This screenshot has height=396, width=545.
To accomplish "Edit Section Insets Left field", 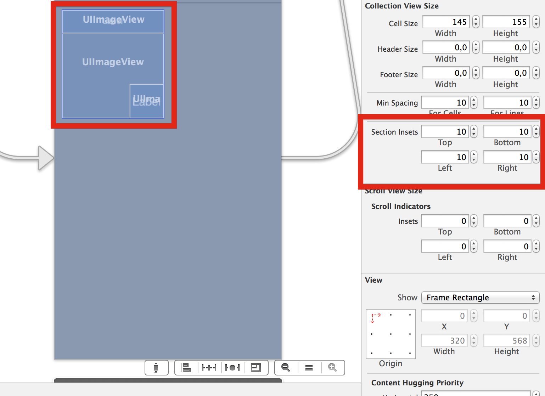I will [445, 157].
